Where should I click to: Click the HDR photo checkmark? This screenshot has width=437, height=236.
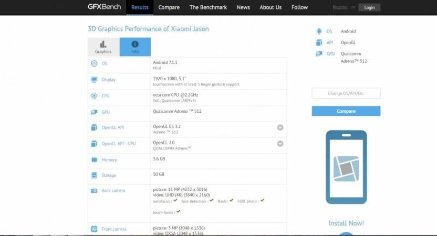(262, 200)
